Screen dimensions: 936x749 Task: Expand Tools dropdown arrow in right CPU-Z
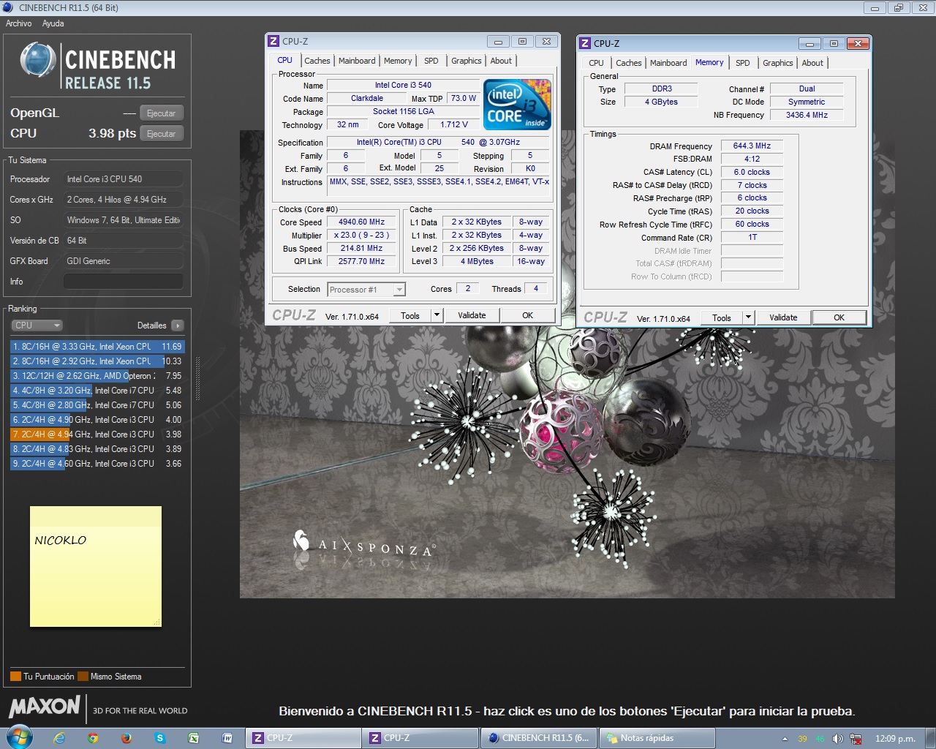click(x=748, y=317)
